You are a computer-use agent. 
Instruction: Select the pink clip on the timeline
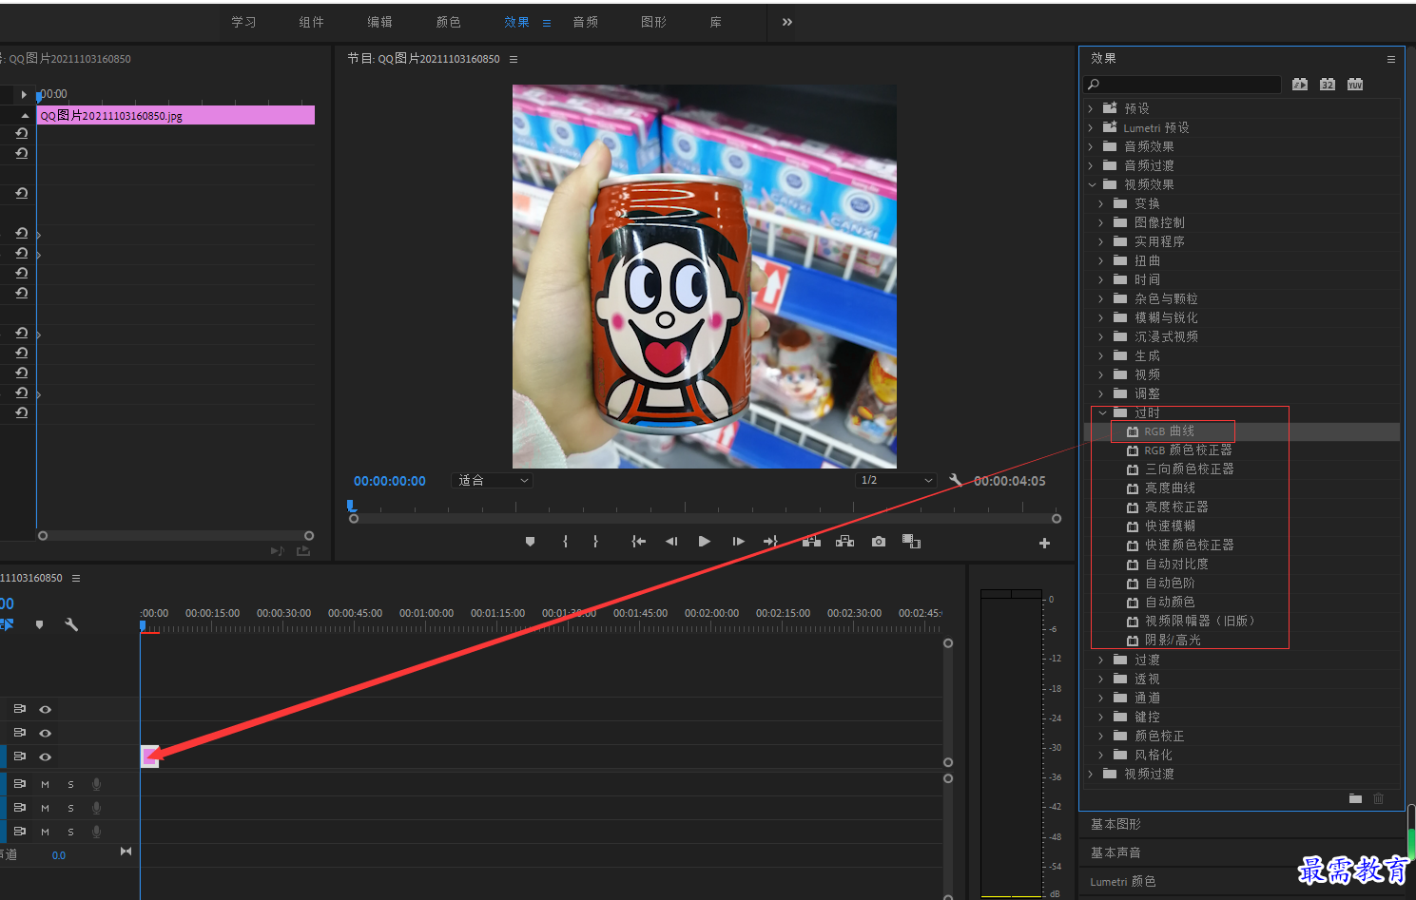(x=149, y=756)
